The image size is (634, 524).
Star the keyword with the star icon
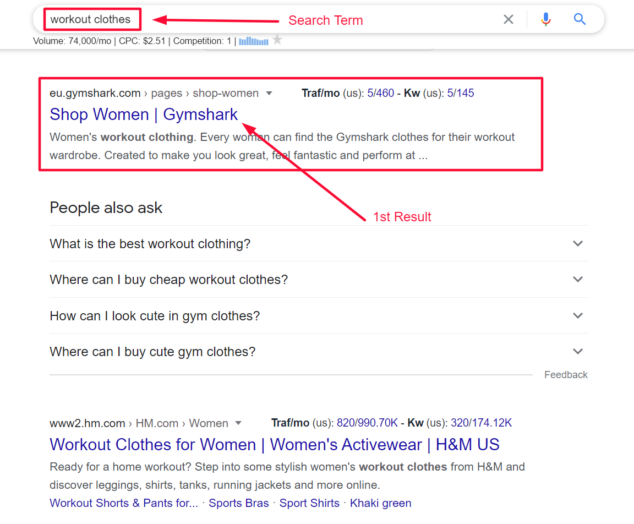tap(277, 40)
